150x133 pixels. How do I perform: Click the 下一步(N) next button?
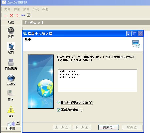[82, 127]
